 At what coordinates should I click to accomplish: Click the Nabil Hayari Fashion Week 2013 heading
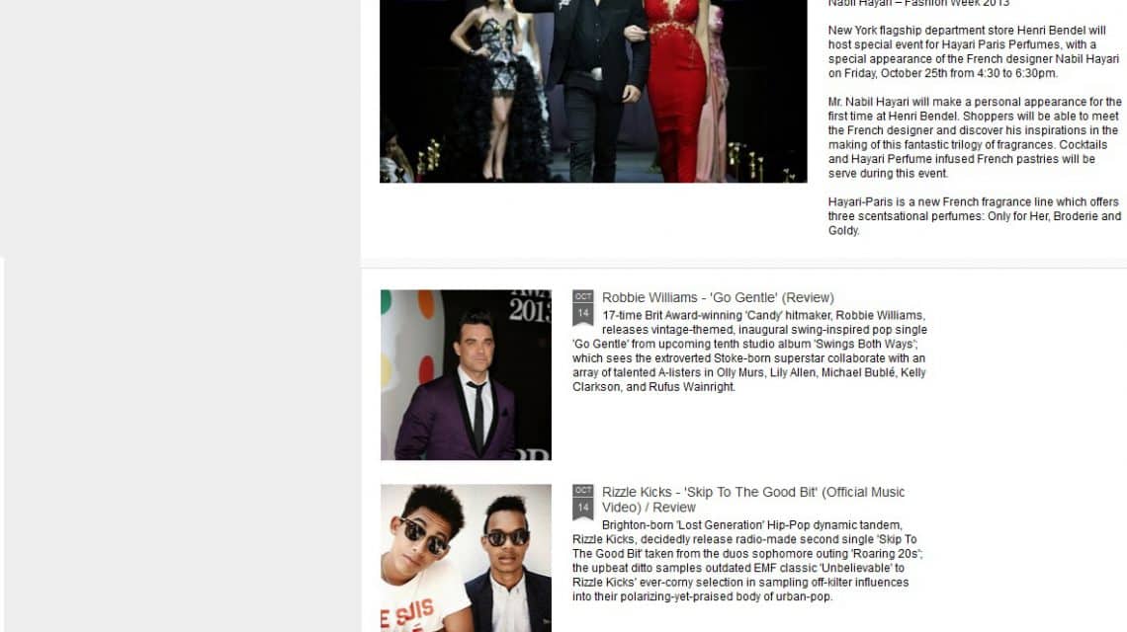[x=918, y=4]
